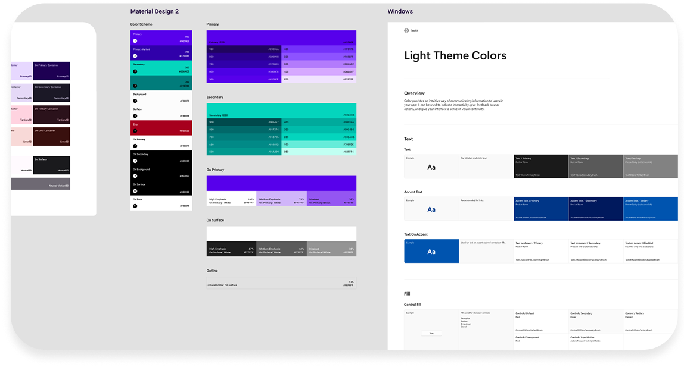Select the Text / Secondary gray swatch

(595, 167)
